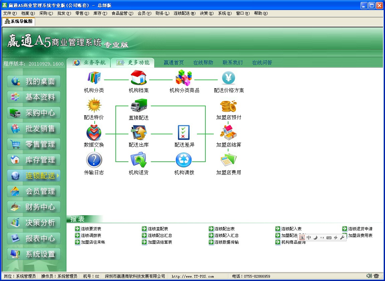Switch to the 业务导航 tab

click(89, 62)
